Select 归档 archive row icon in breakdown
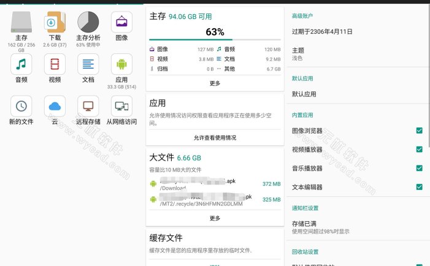 (x=152, y=69)
